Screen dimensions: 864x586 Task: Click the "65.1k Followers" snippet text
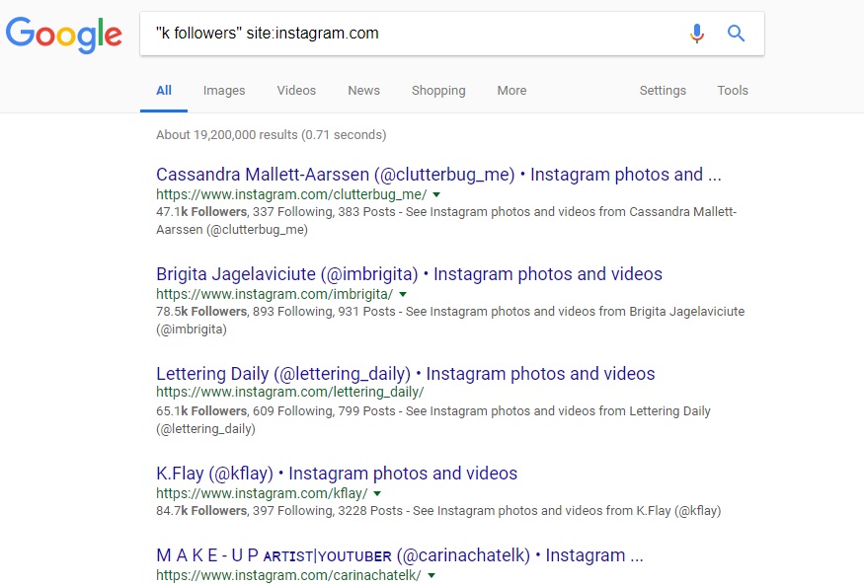click(x=201, y=411)
